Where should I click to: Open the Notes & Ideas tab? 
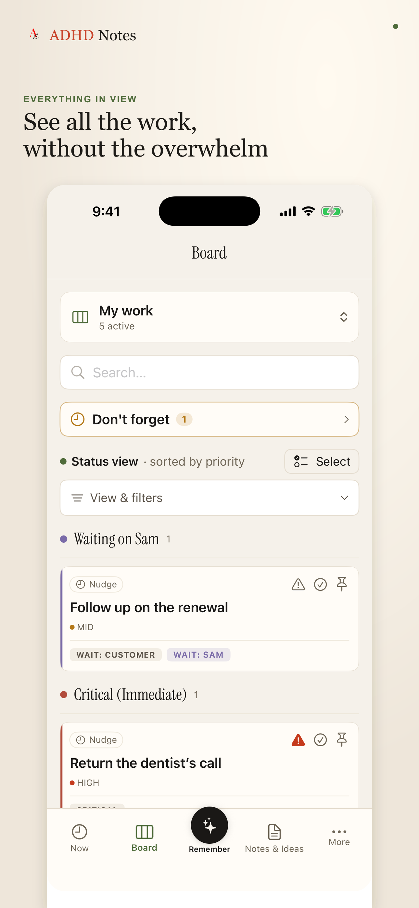click(x=274, y=838)
